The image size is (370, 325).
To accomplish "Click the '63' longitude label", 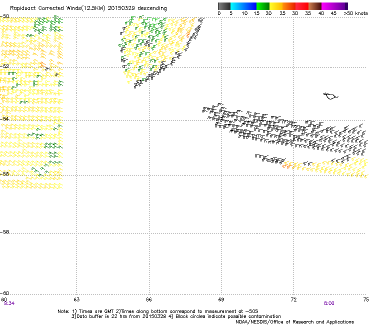I will [x=76, y=299].
